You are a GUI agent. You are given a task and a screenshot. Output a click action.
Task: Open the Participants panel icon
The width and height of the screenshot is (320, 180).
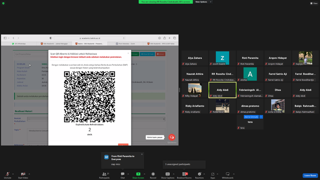[x=104, y=174]
